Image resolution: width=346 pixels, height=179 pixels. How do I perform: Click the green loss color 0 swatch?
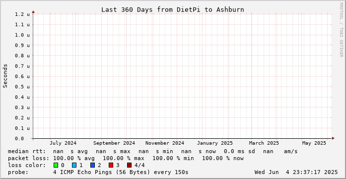point(56,165)
